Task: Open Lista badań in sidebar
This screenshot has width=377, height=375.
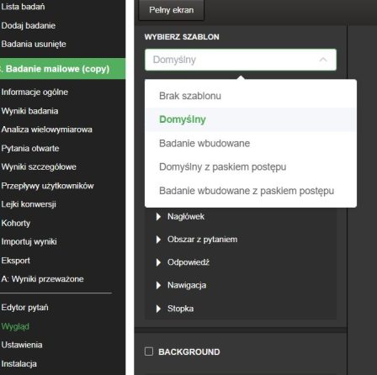Action: 23,7
